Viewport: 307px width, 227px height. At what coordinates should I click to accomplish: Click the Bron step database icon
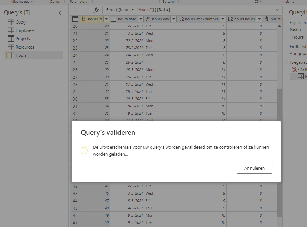[294, 70]
